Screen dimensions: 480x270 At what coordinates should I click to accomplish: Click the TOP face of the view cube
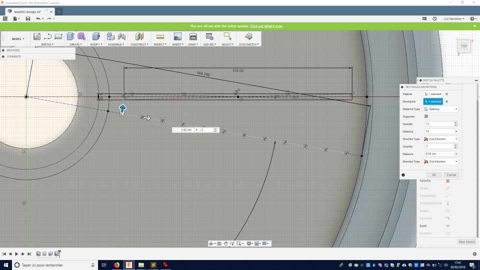[464, 46]
